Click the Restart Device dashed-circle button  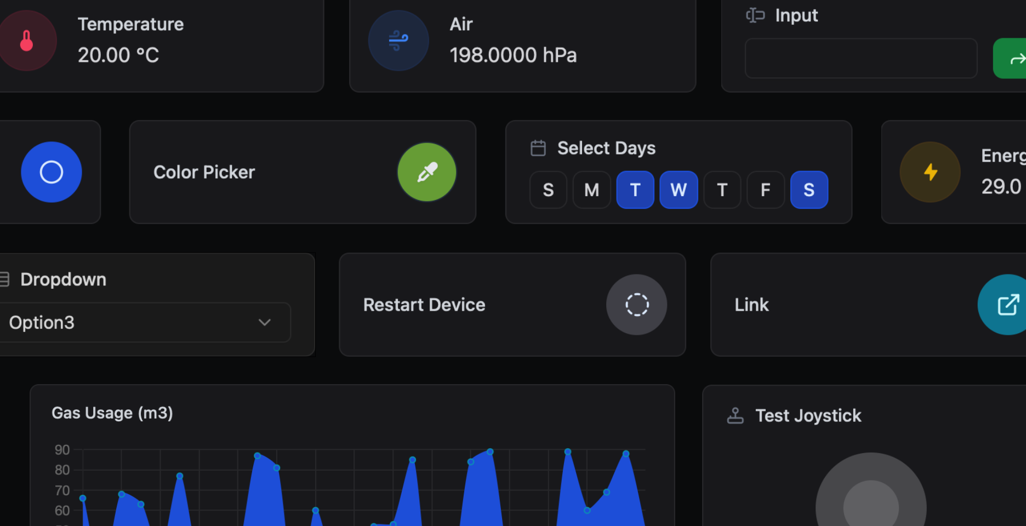(636, 305)
